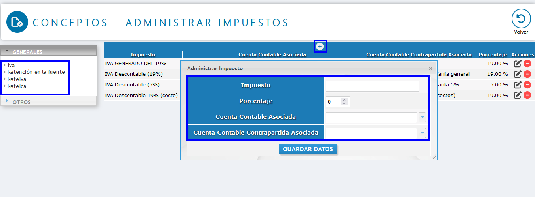
Task: Edit the IVA Descontable (19%) tax row
Action: pos(518,74)
